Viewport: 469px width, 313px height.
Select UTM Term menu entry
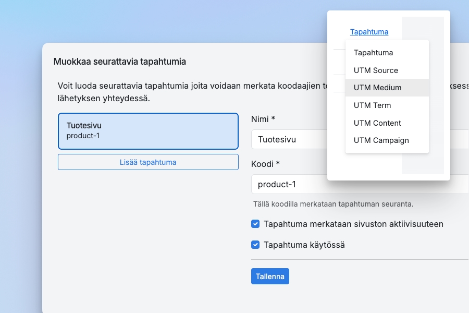[372, 105]
